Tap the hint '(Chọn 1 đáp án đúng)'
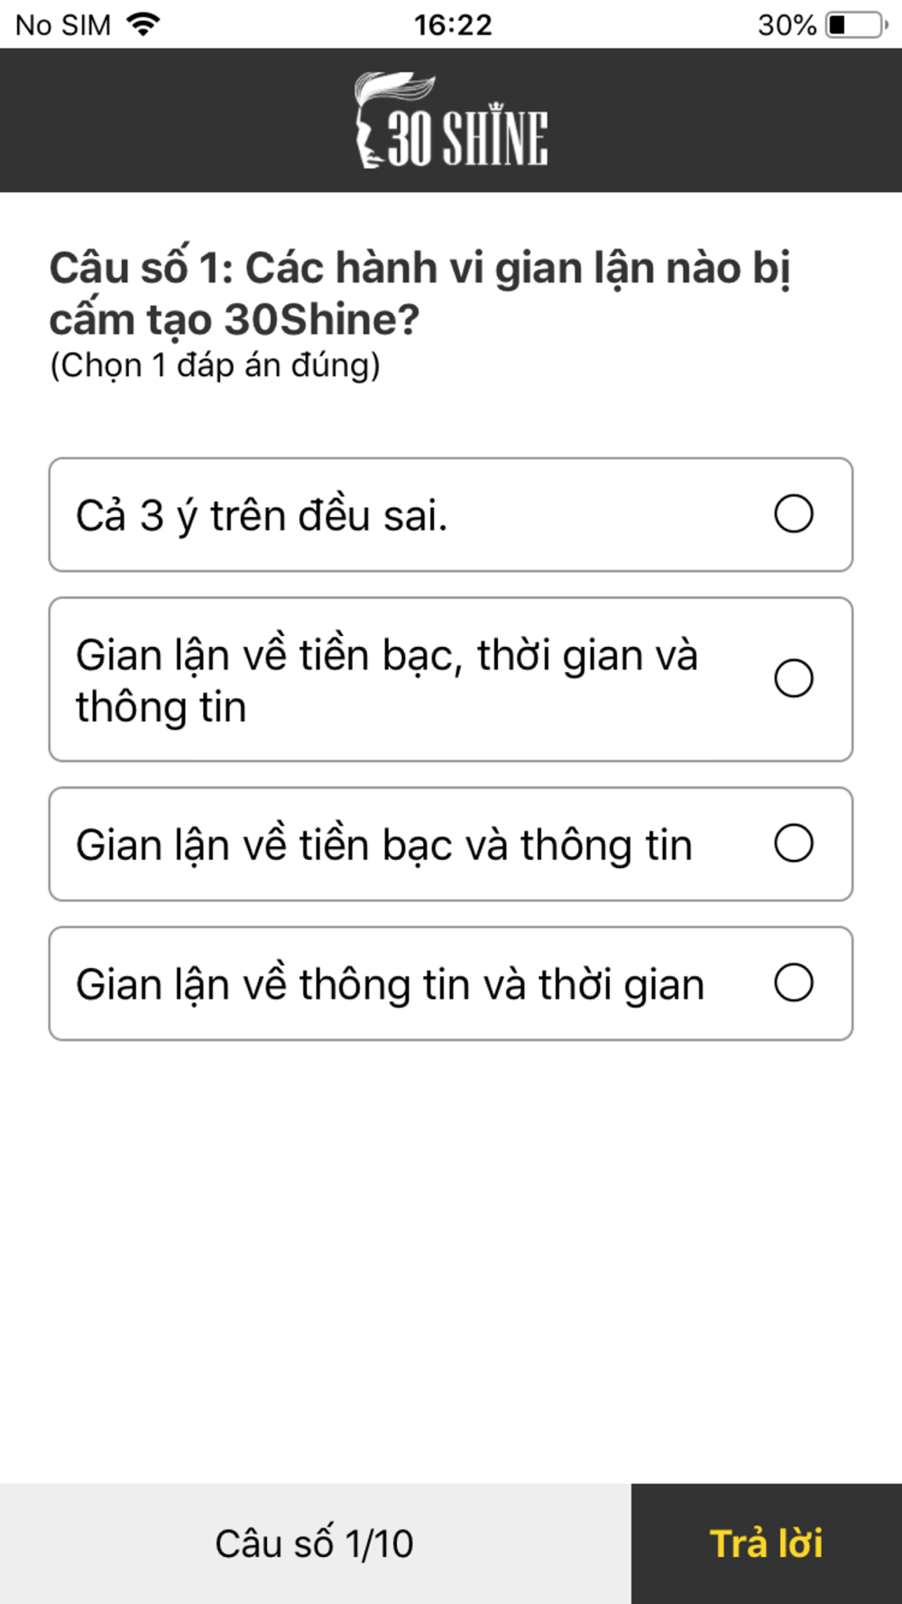 pyautogui.click(x=215, y=365)
